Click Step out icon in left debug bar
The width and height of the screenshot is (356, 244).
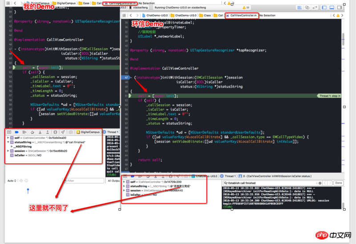coord(48,132)
